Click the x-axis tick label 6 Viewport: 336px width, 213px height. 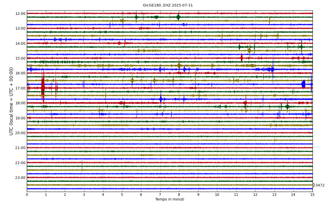click(x=141, y=195)
